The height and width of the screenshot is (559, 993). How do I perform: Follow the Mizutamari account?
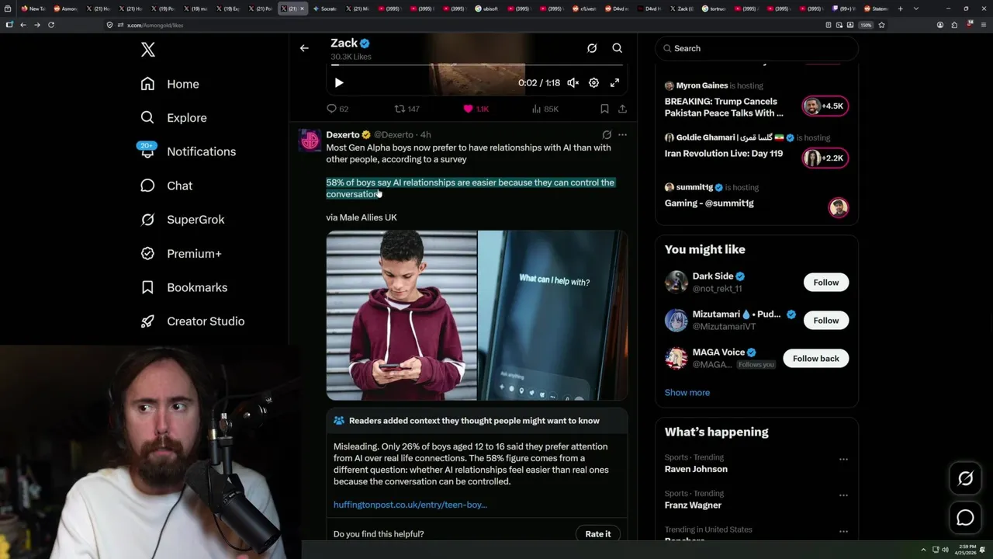[x=826, y=321]
